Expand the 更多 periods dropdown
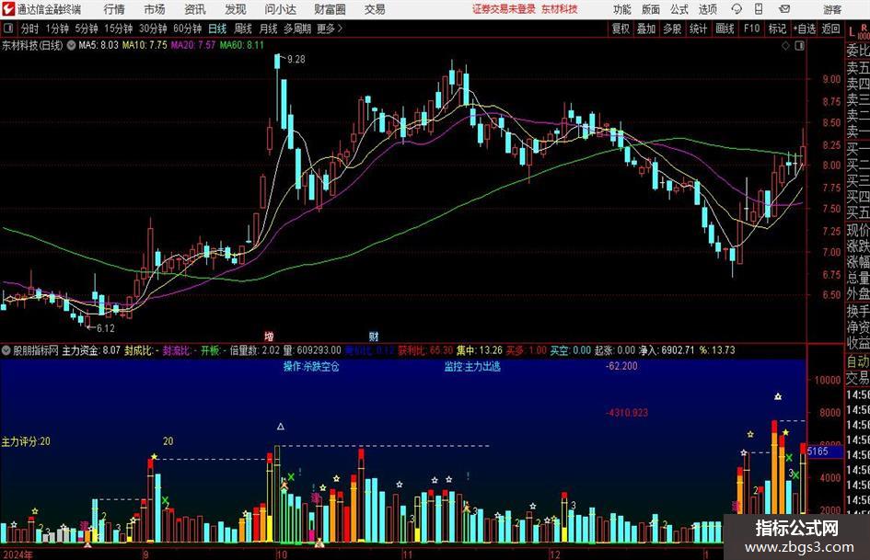The width and height of the screenshot is (870, 560). point(330,29)
